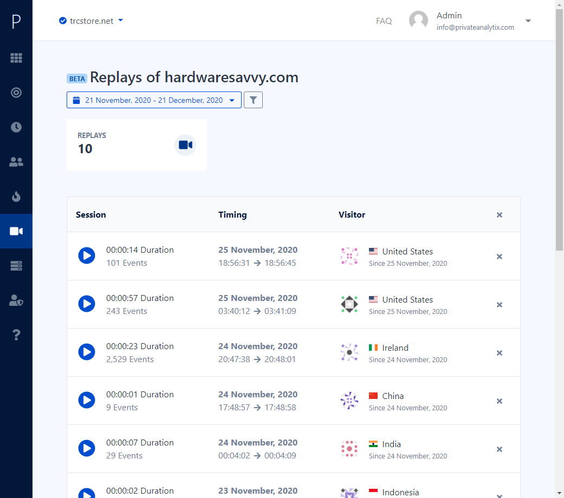
Task: Play the 00:00:23 duration replay
Action: tap(87, 352)
